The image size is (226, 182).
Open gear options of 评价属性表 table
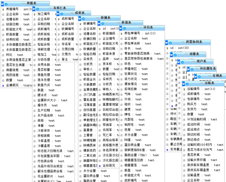[x=192, y=69]
